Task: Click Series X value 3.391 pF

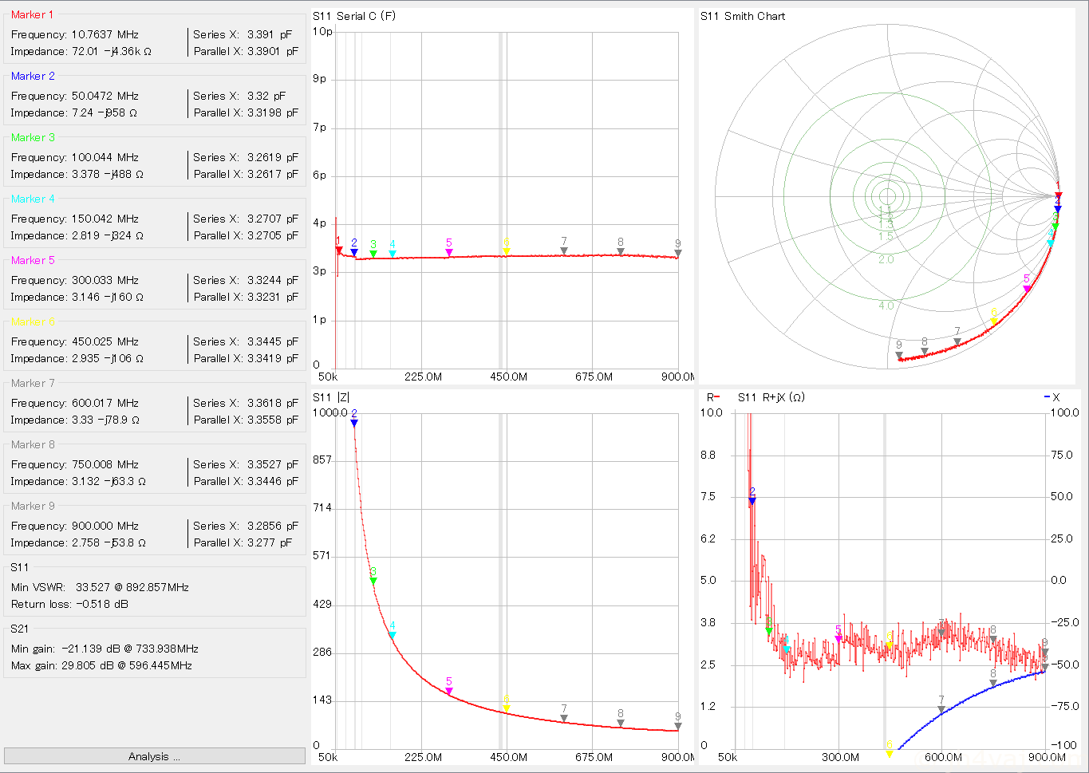Action: (x=270, y=34)
